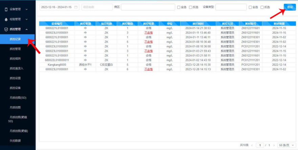Click the shield icon beside 质控管理
Screen dimensions: 298x150
tap(6, 29)
